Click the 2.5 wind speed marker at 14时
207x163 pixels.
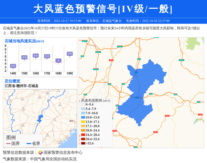[13, 66]
